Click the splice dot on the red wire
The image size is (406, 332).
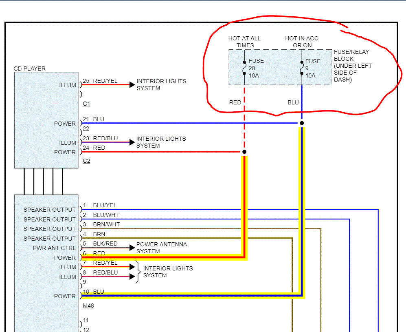(244, 152)
